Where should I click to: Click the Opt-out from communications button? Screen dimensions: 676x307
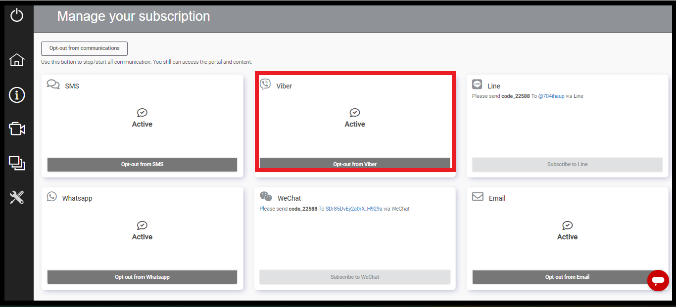coord(84,48)
